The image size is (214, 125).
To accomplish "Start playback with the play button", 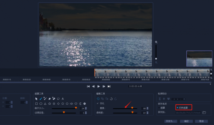I will (99, 86).
